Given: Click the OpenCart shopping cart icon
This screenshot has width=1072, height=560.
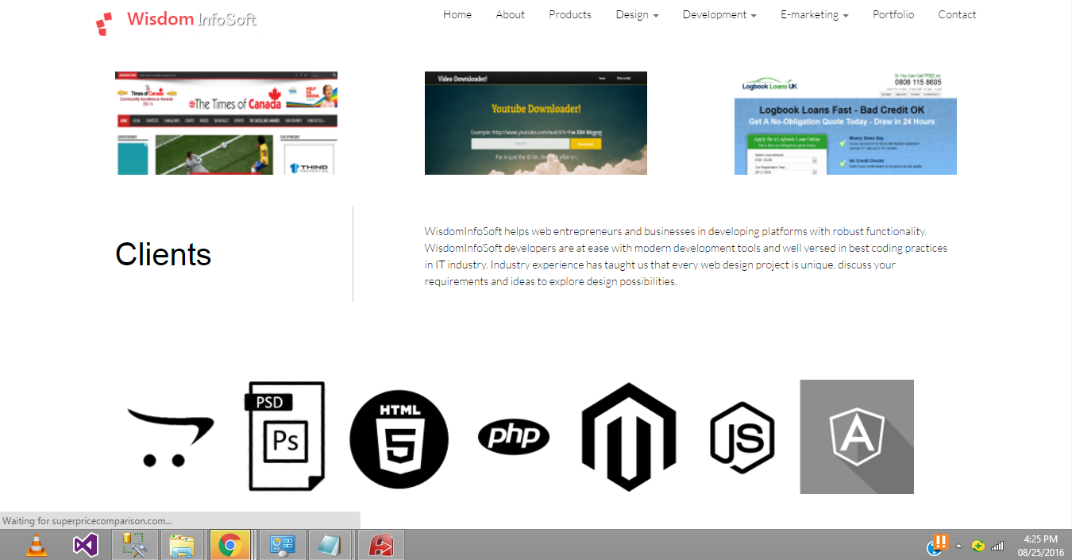Looking at the screenshot, I should [171, 438].
